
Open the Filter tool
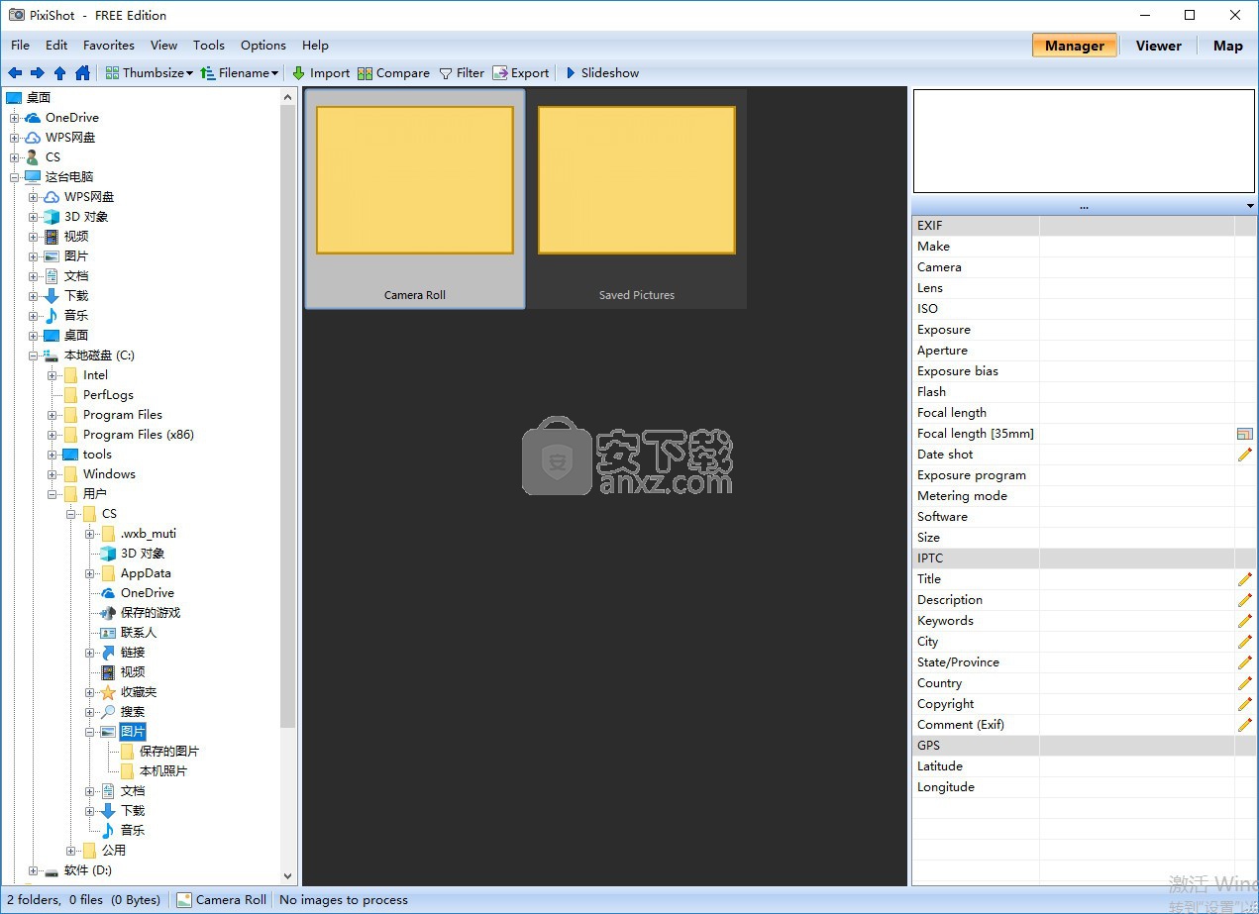(462, 73)
